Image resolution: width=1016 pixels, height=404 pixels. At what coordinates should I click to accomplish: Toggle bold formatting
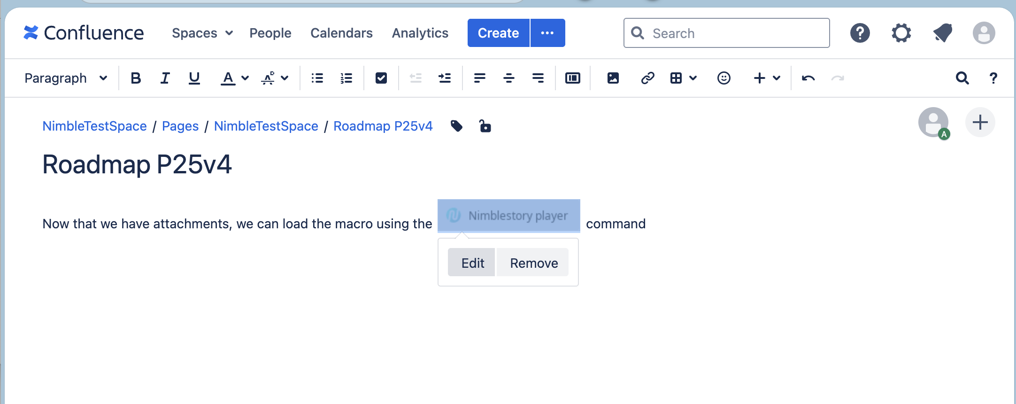136,78
